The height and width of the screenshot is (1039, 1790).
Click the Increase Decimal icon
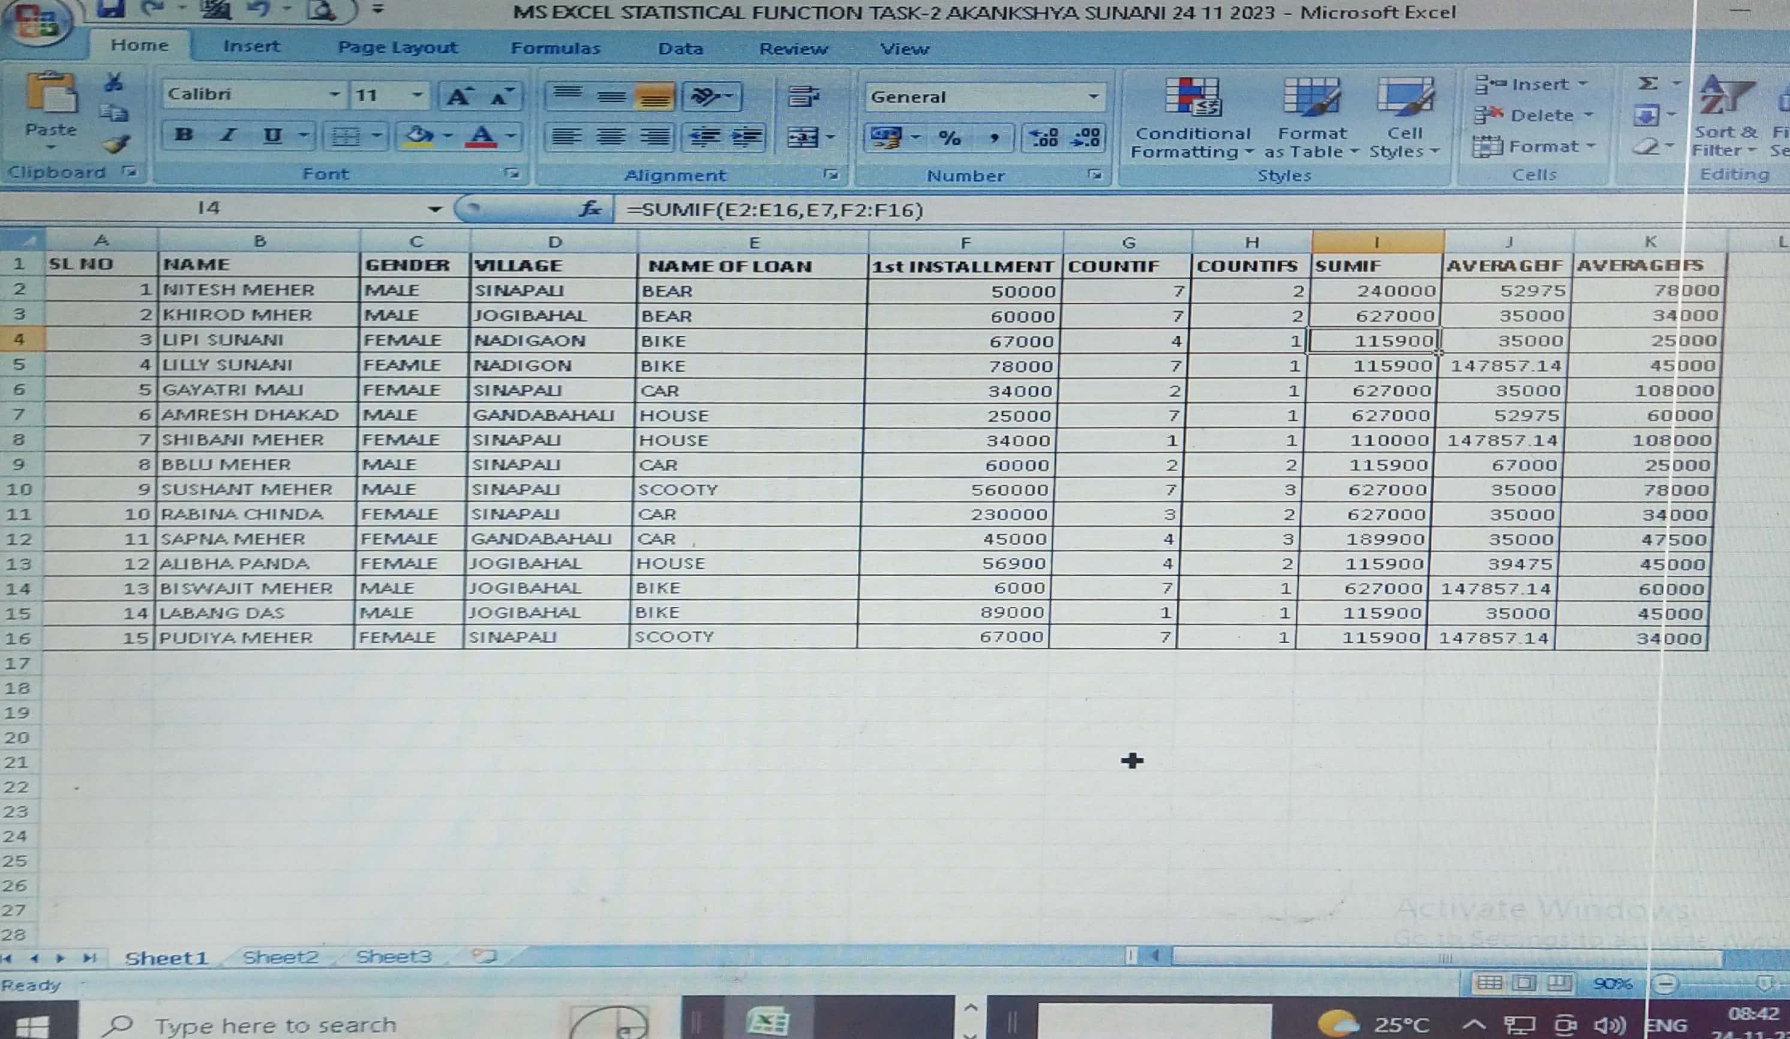(x=1044, y=136)
